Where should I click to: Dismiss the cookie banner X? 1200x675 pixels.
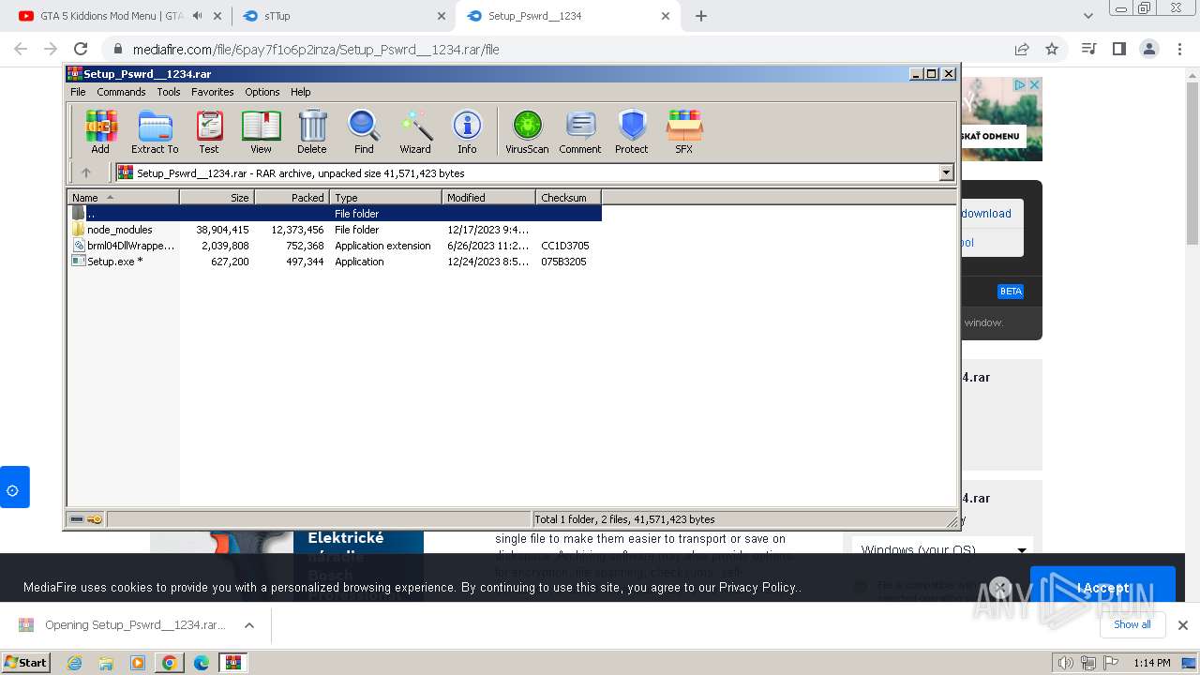point(999,588)
